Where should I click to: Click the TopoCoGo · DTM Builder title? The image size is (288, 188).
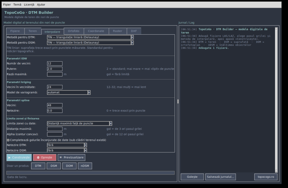29,12
